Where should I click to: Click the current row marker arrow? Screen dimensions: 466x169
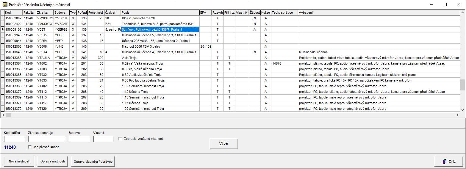pos(3,29)
